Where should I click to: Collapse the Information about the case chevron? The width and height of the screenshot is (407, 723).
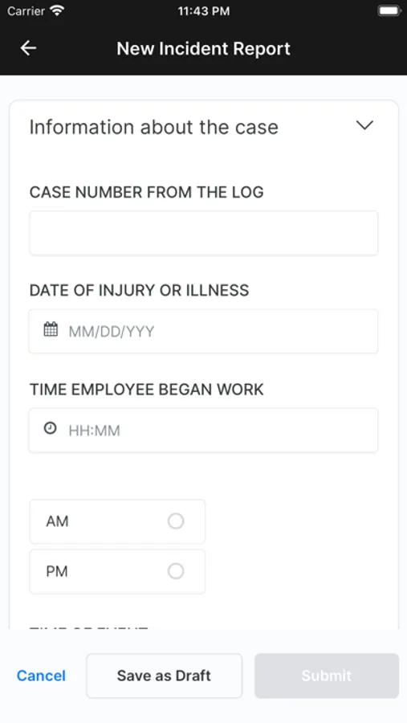pyautogui.click(x=364, y=125)
